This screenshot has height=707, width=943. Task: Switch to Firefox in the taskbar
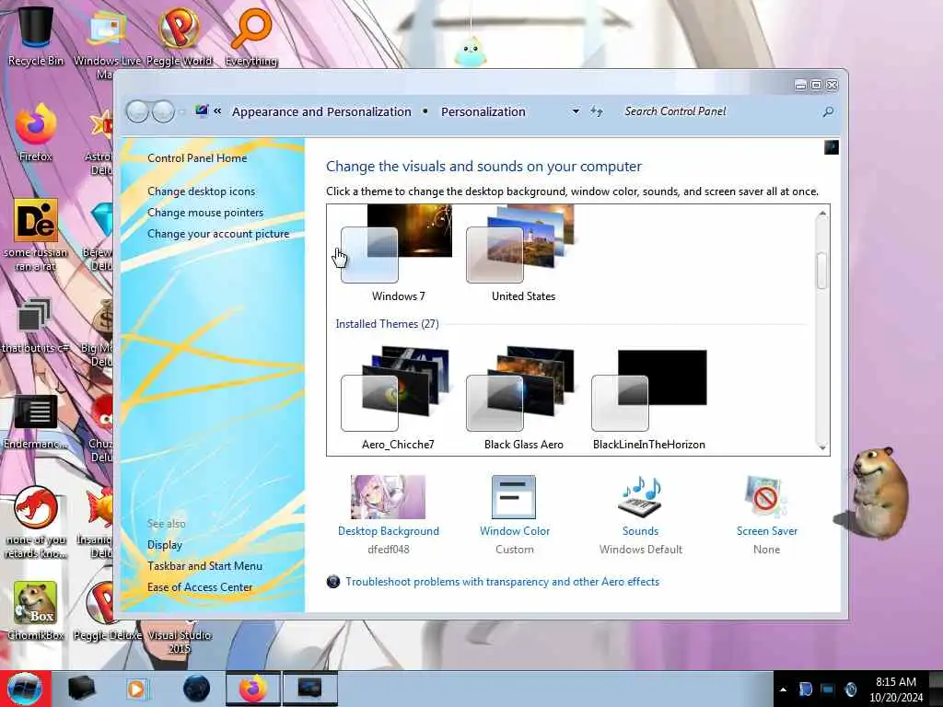(253, 689)
